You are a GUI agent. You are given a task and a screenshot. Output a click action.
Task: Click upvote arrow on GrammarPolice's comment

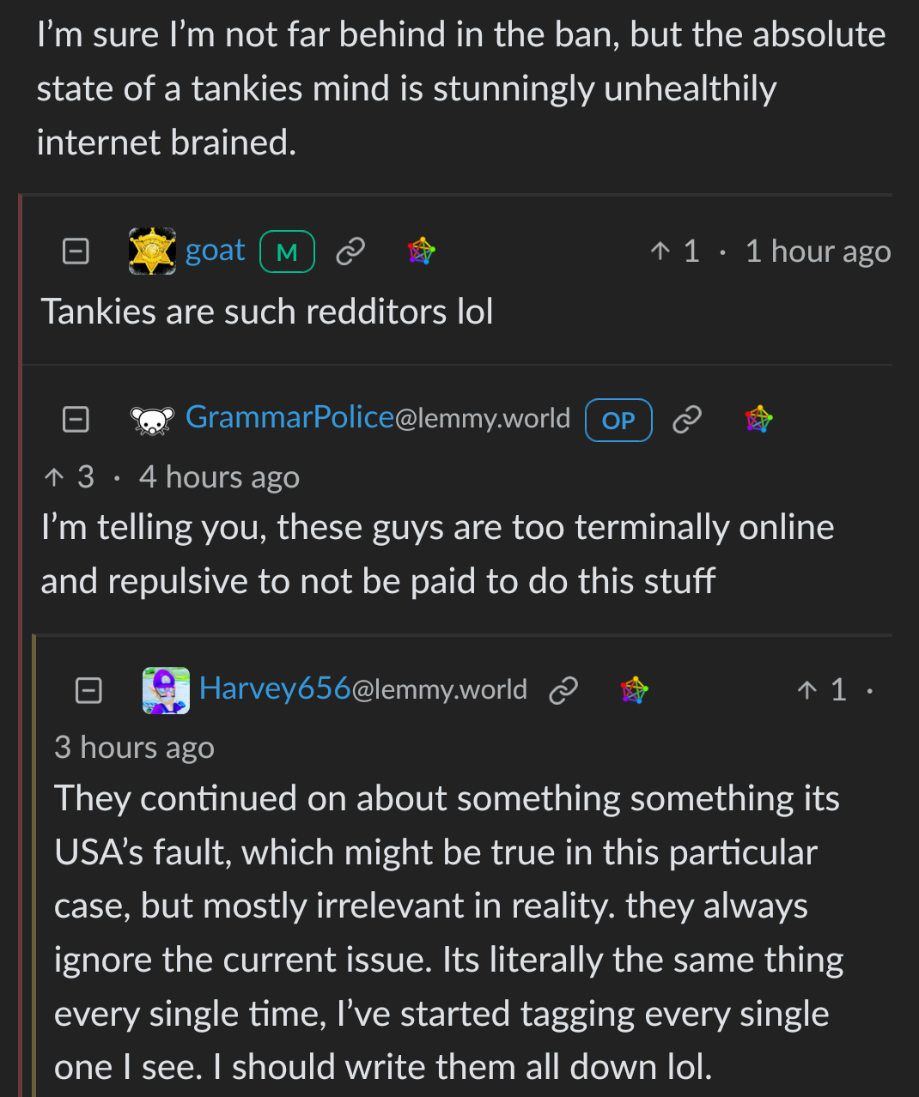54,477
